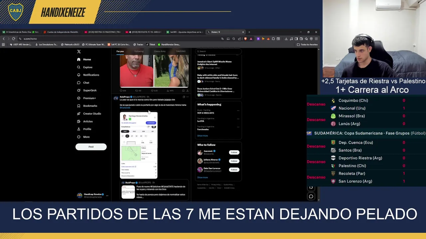
Task: Click the Chat bubble icon
Action: pyautogui.click(x=79, y=83)
